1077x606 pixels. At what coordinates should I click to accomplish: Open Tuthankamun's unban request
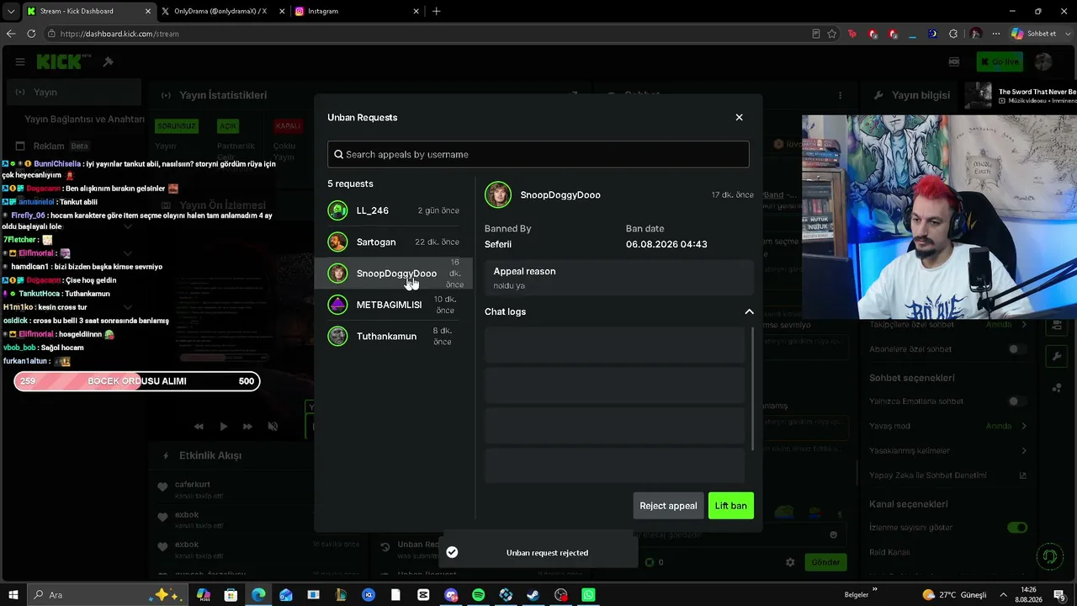tap(394, 337)
